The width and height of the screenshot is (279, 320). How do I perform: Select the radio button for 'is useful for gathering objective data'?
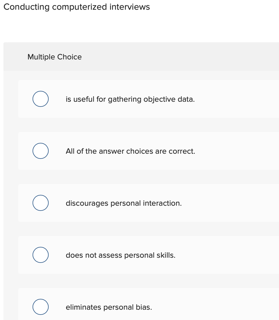point(40,99)
